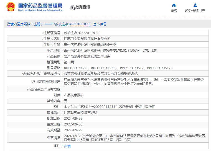Select the 适用范围/预期用途 description text
The height and width of the screenshot is (151, 211).
[x=134, y=82]
